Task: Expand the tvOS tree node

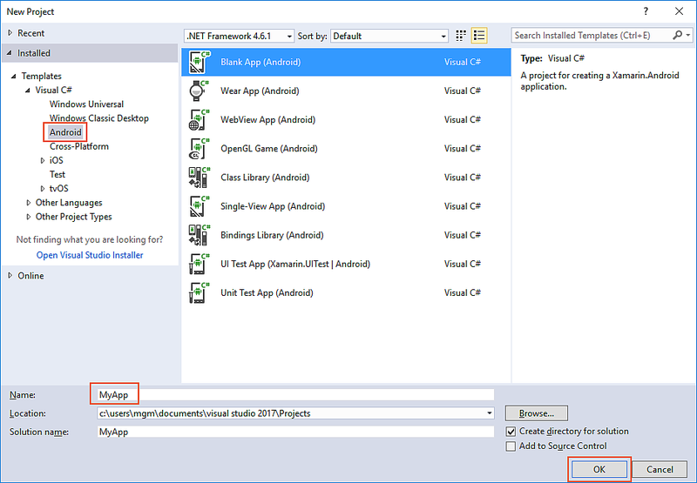Action: pos(43,189)
